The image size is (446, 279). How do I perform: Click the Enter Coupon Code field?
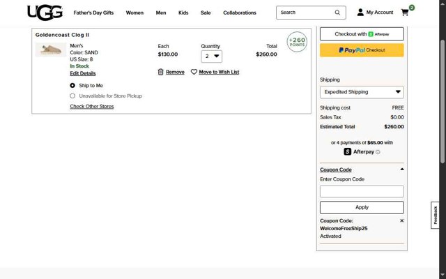tap(362, 192)
